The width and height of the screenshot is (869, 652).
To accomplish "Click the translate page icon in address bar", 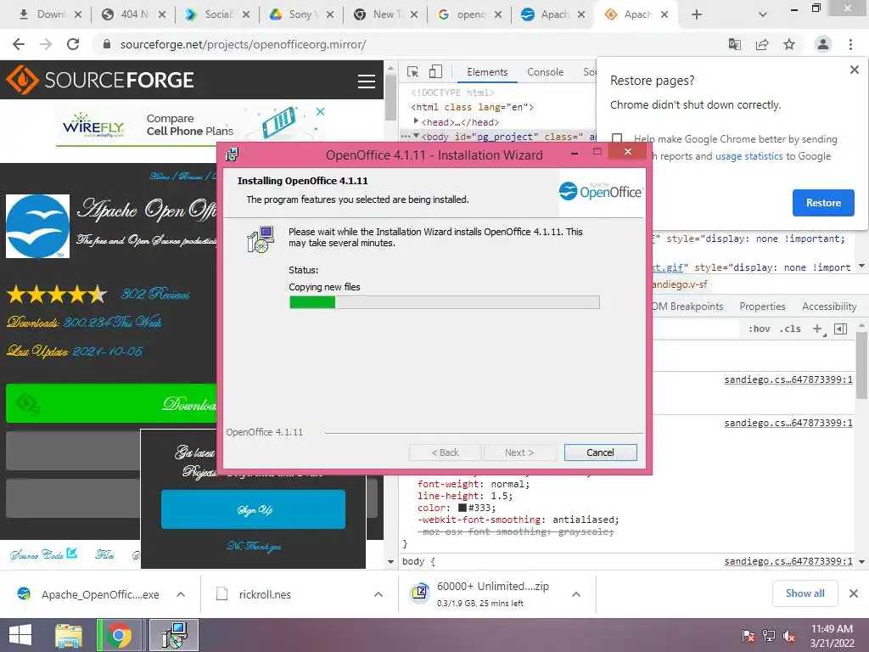I will (735, 44).
